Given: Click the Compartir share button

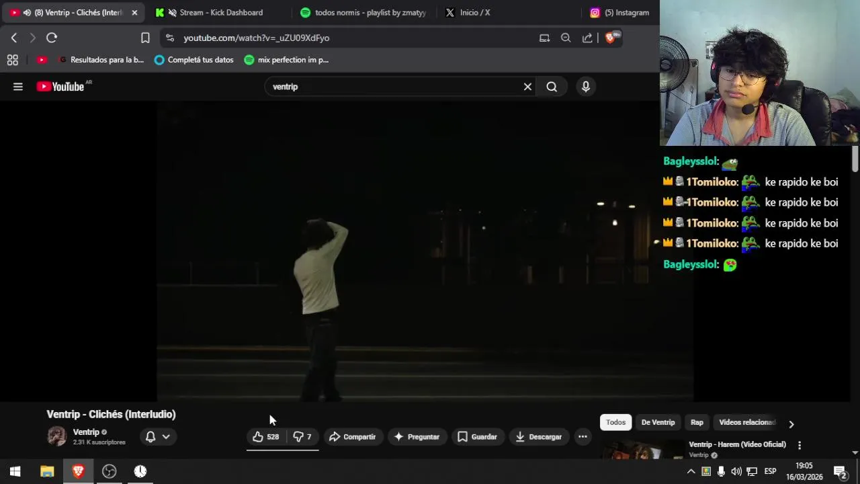Looking at the screenshot, I should tap(353, 437).
